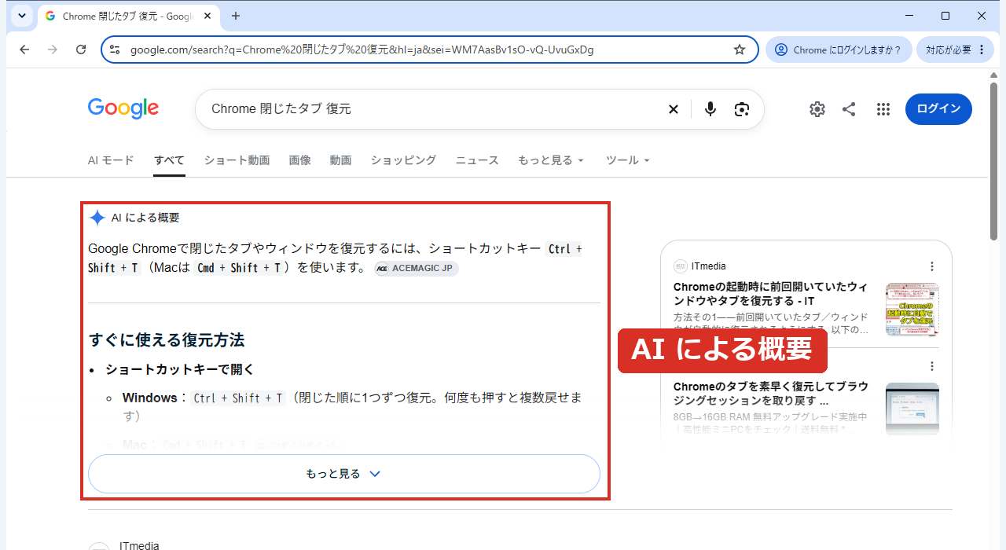Viewport: 1006px width, 550px height.
Task: Click the Google logo
Action: point(123,108)
